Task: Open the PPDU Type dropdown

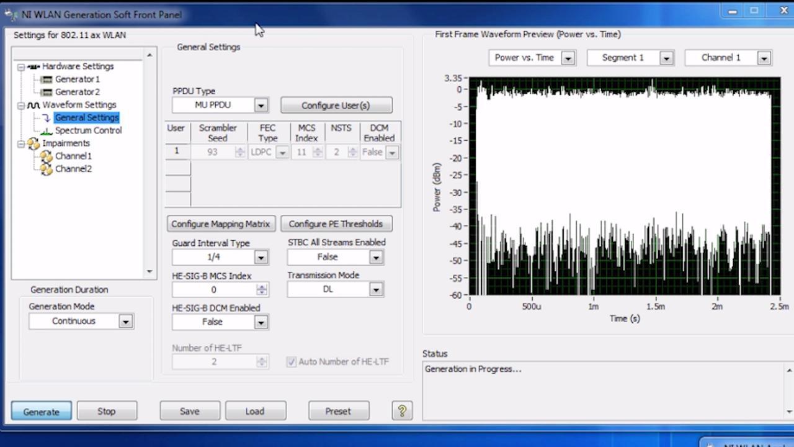Action: pos(261,106)
